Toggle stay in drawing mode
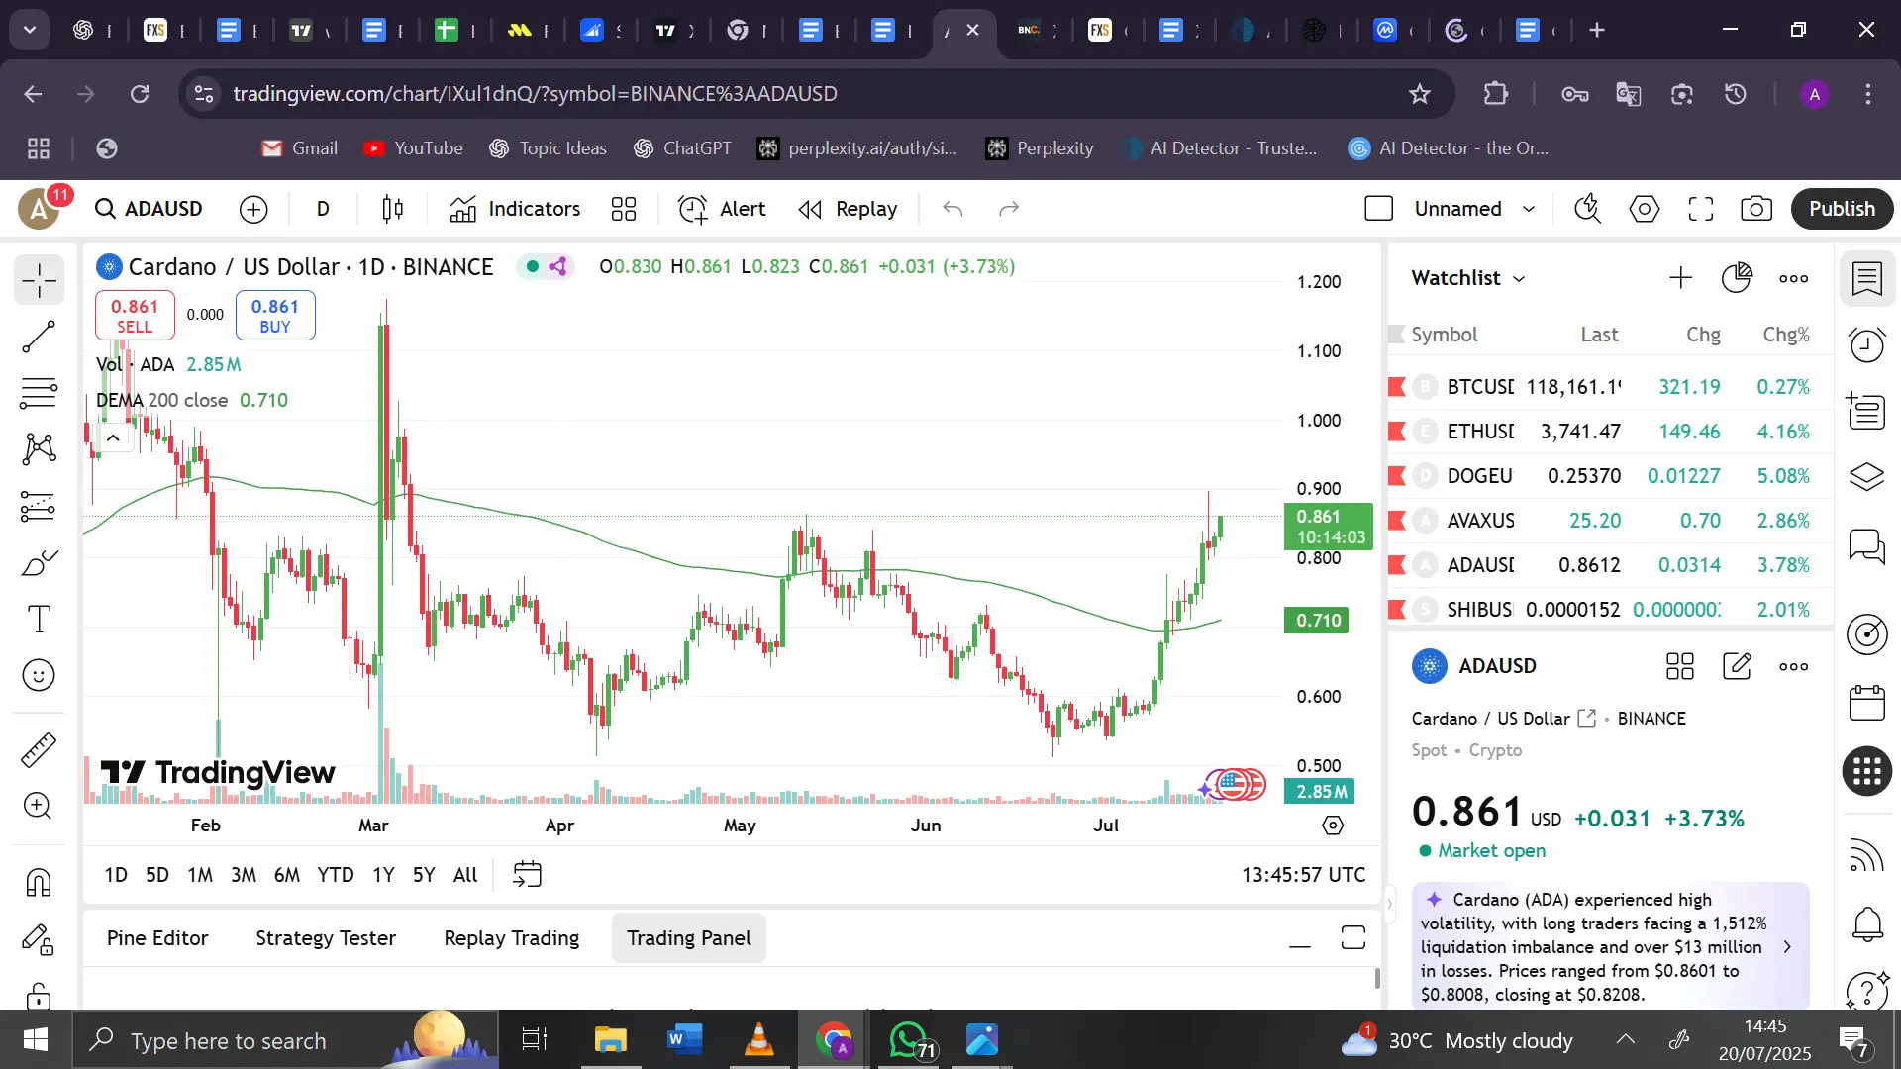 [39, 938]
